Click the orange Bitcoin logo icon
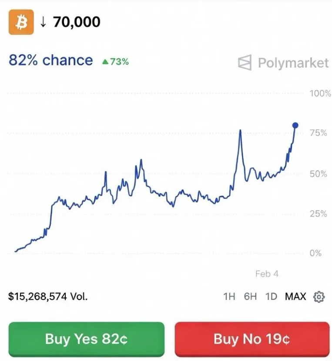Image resolution: width=332 pixels, height=361 pixels. (x=20, y=23)
